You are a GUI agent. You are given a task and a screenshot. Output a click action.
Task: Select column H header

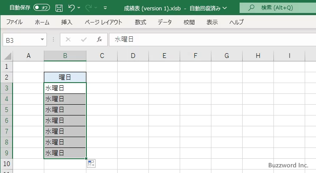click(258, 56)
